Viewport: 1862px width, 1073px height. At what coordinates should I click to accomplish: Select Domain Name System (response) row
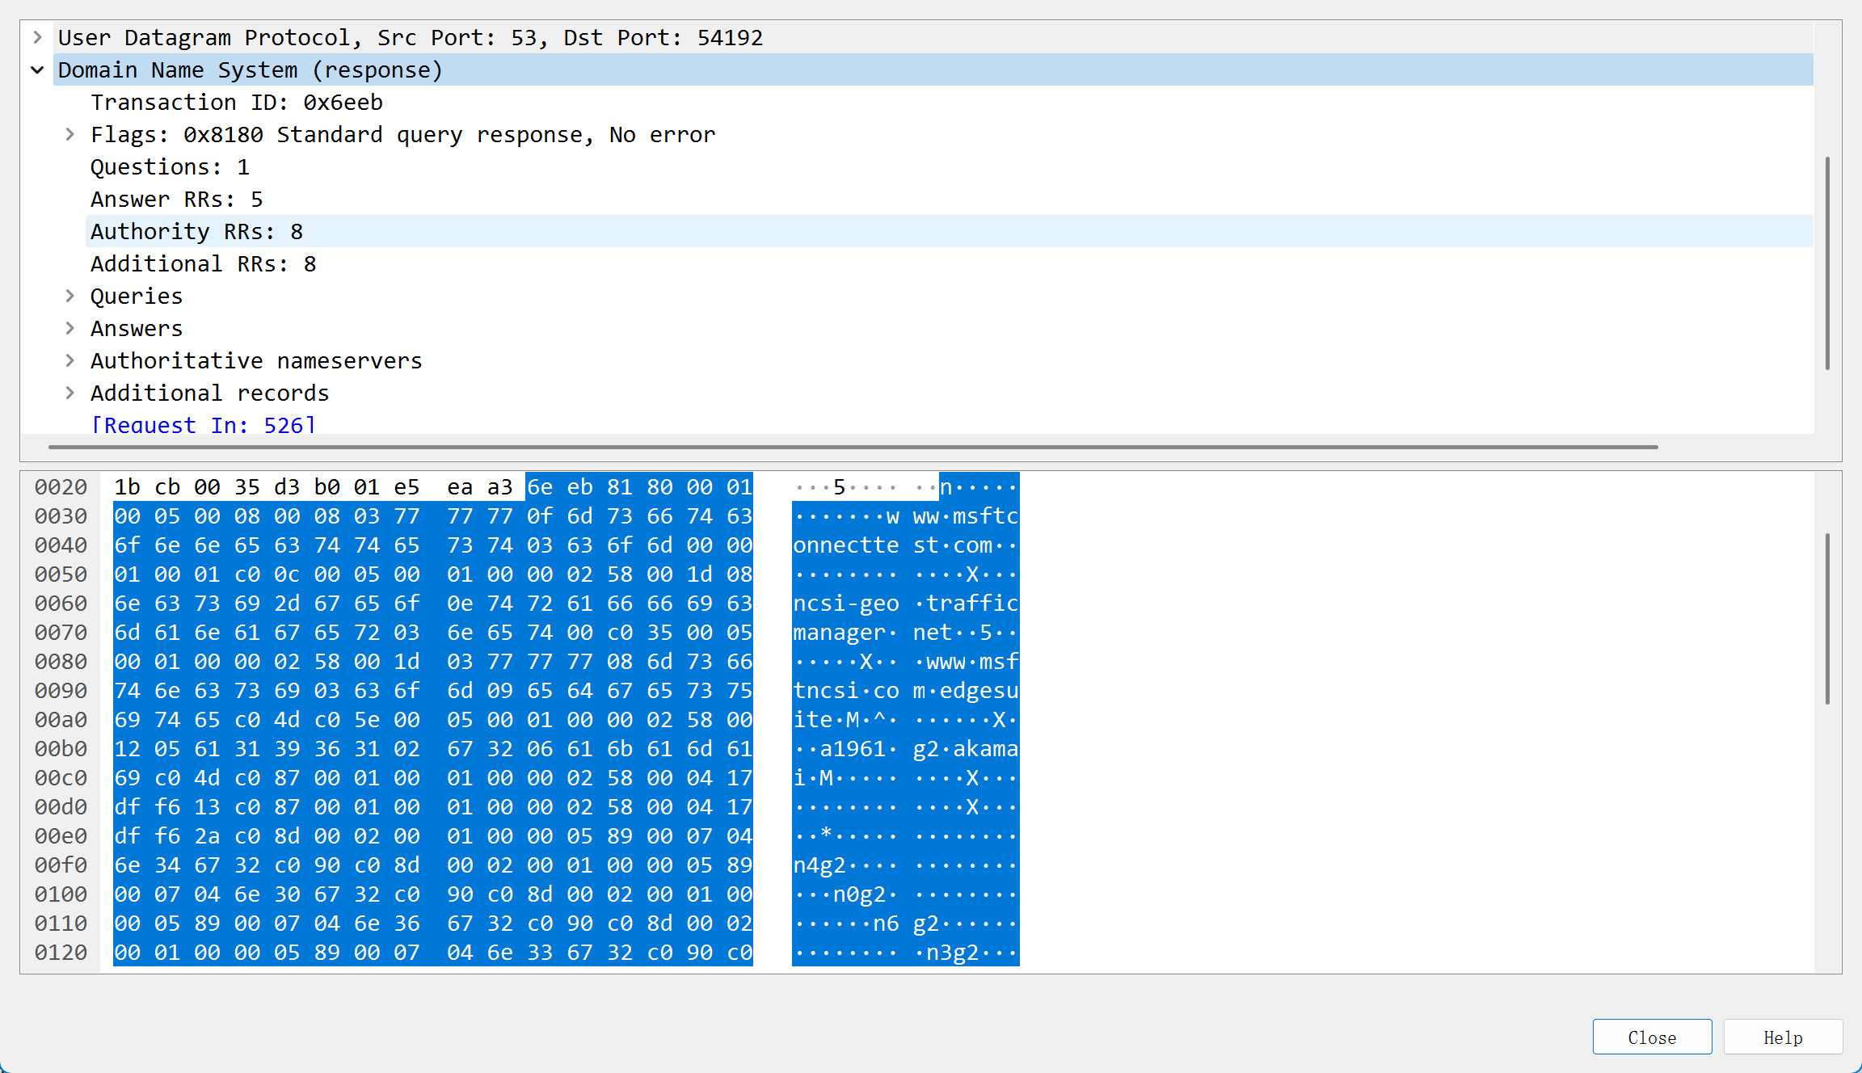[x=933, y=69]
